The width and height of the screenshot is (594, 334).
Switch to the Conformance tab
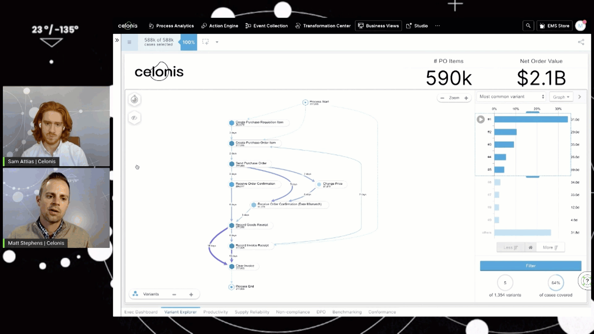click(x=382, y=312)
